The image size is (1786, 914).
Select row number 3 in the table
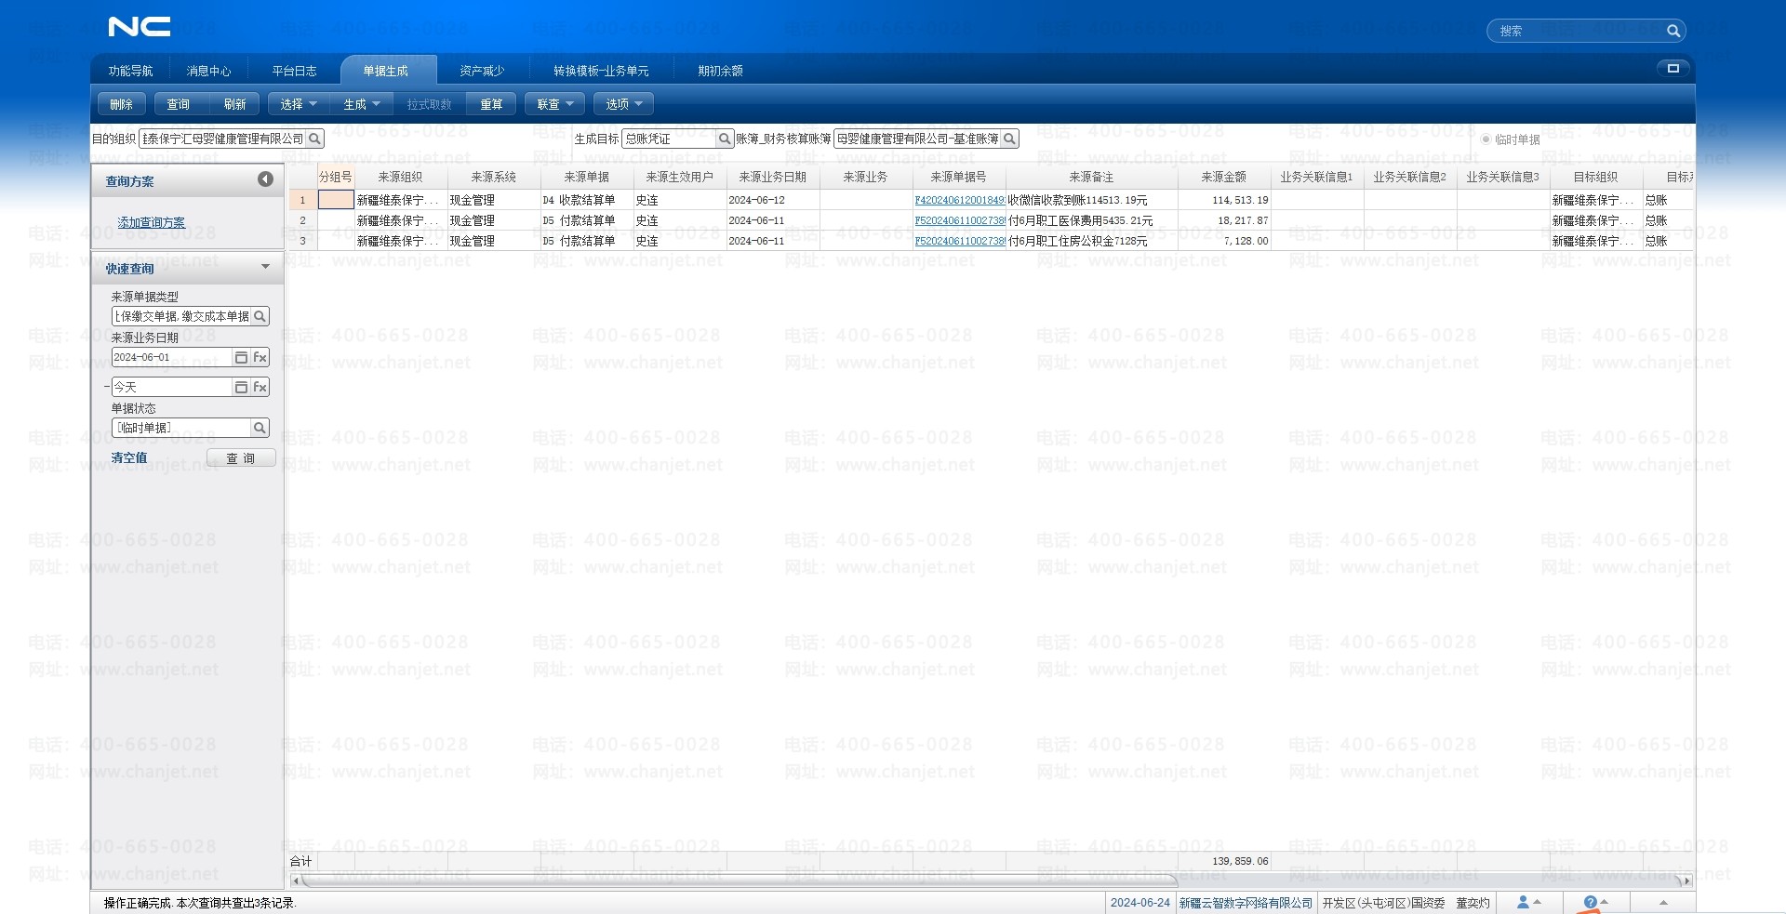coord(302,241)
